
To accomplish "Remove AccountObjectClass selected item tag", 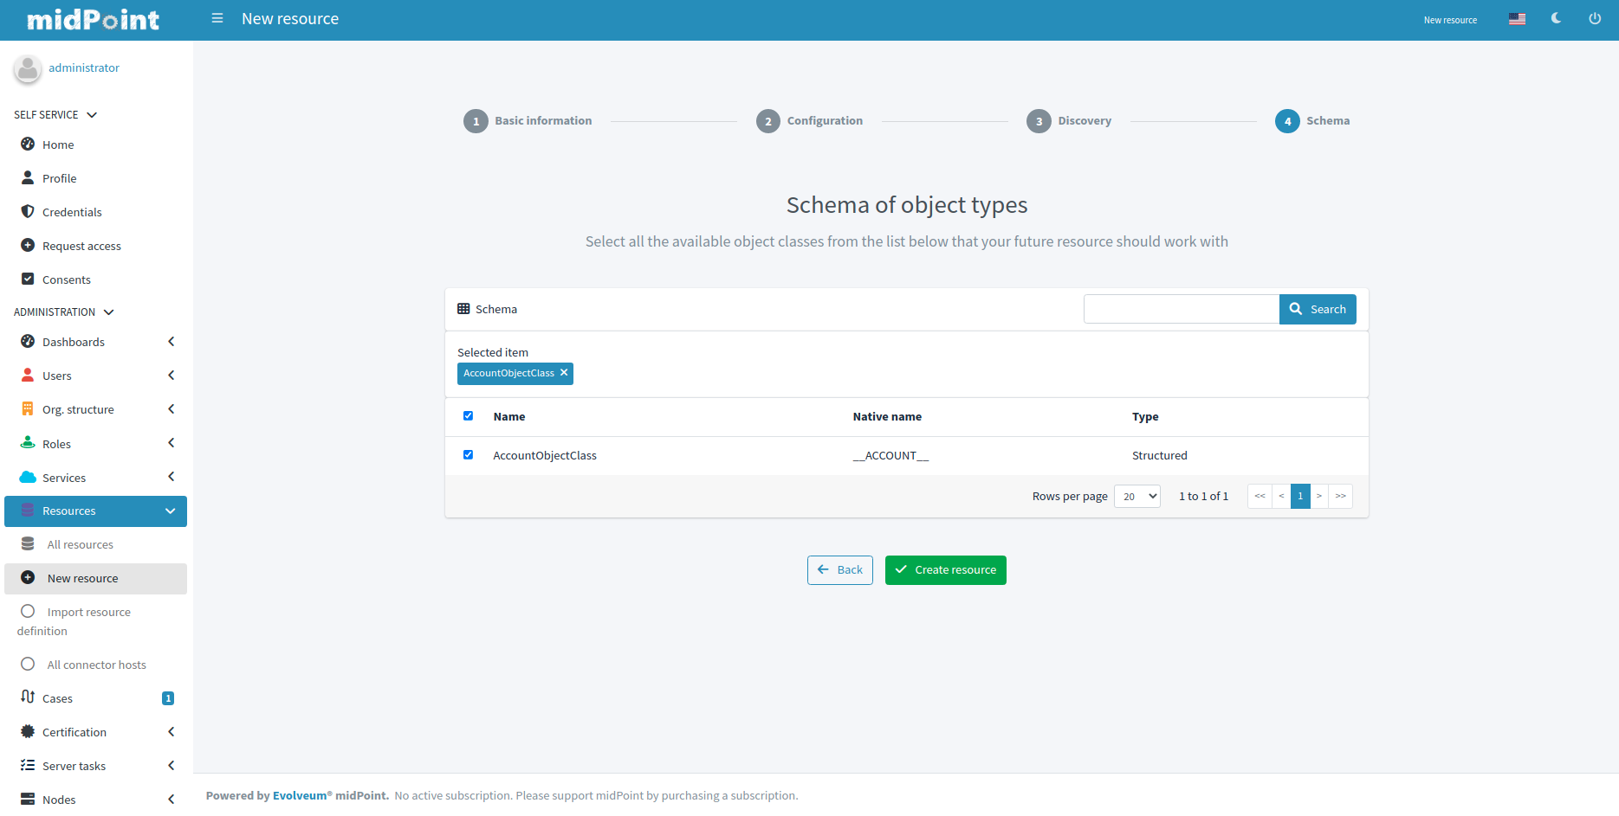I will click(564, 373).
